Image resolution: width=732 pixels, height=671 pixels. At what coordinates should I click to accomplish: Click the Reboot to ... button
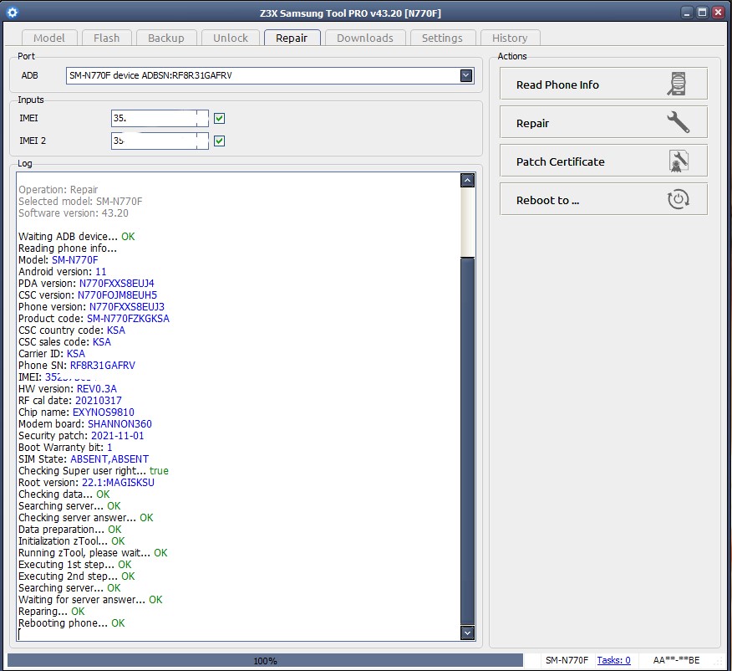tap(603, 199)
